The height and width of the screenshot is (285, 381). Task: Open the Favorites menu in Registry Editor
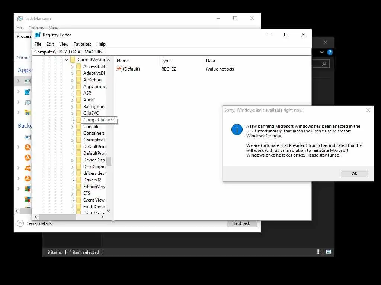pos(82,44)
